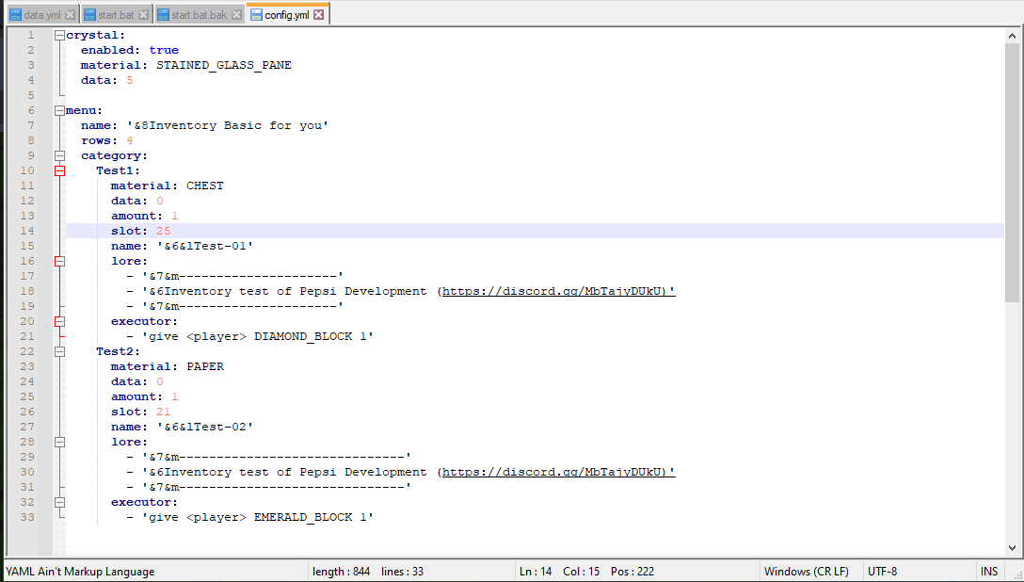Click the slot value 21
The width and height of the screenshot is (1024, 582).
(x=163, y=412)
